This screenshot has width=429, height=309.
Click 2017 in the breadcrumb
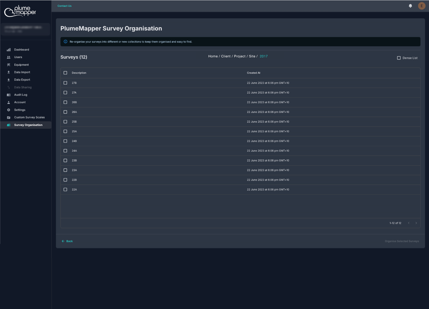click(x=264, y=56)
